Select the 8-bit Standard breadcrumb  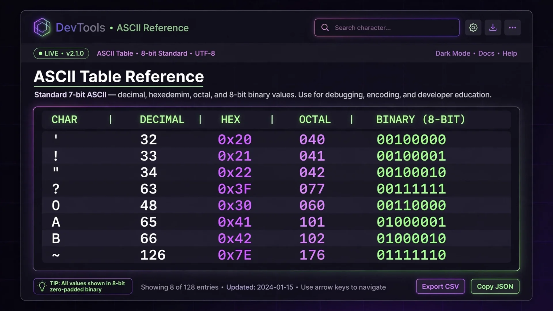[x=164, y=53]
